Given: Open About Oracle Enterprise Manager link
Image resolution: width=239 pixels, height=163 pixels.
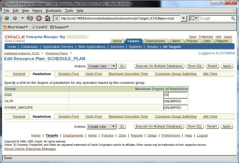Looking at the screenshot, I should (x=30, y=149).
